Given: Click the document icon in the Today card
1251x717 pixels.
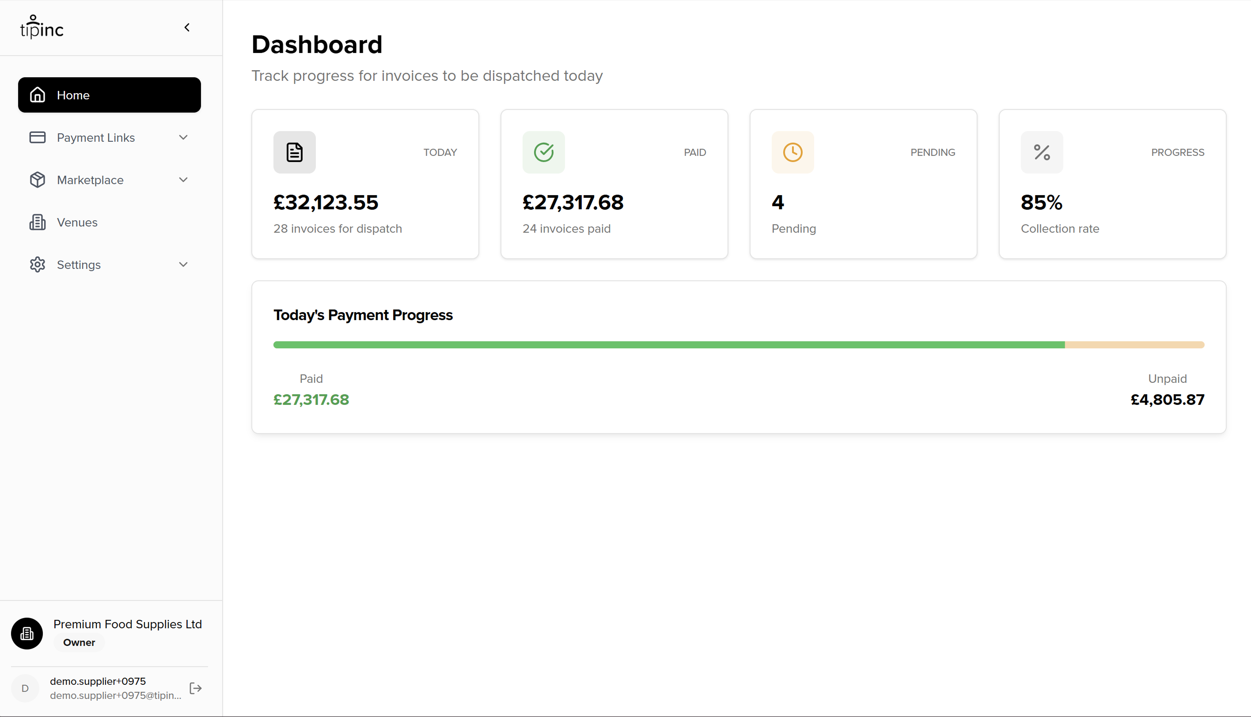Looking at the screenshot, I should (295, 152).
